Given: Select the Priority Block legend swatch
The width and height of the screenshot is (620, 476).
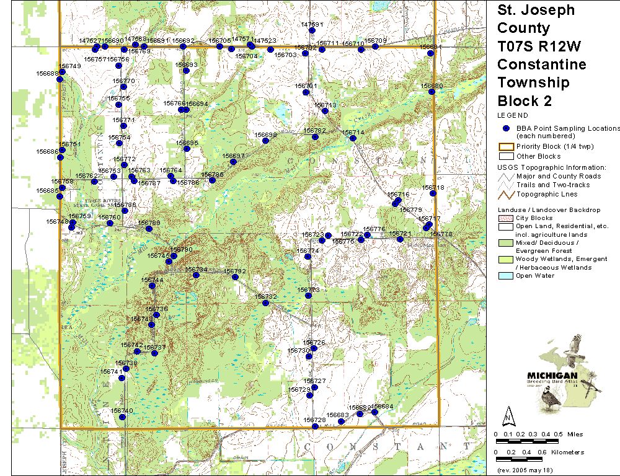Looking at the screenshot, I should [x=506, y=147].
